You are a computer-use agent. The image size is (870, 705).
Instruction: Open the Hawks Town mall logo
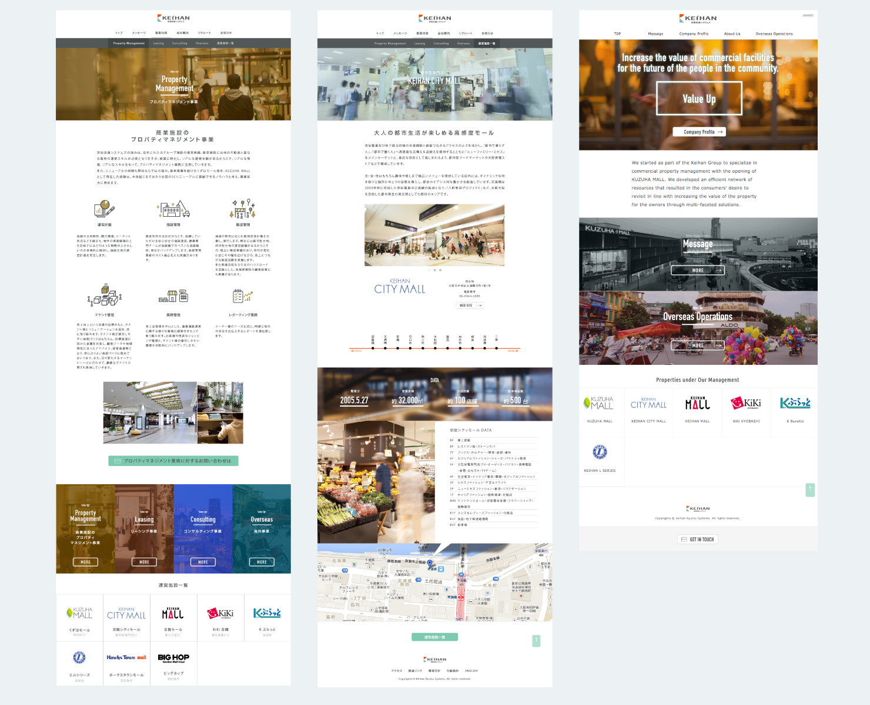pos(126,657)
